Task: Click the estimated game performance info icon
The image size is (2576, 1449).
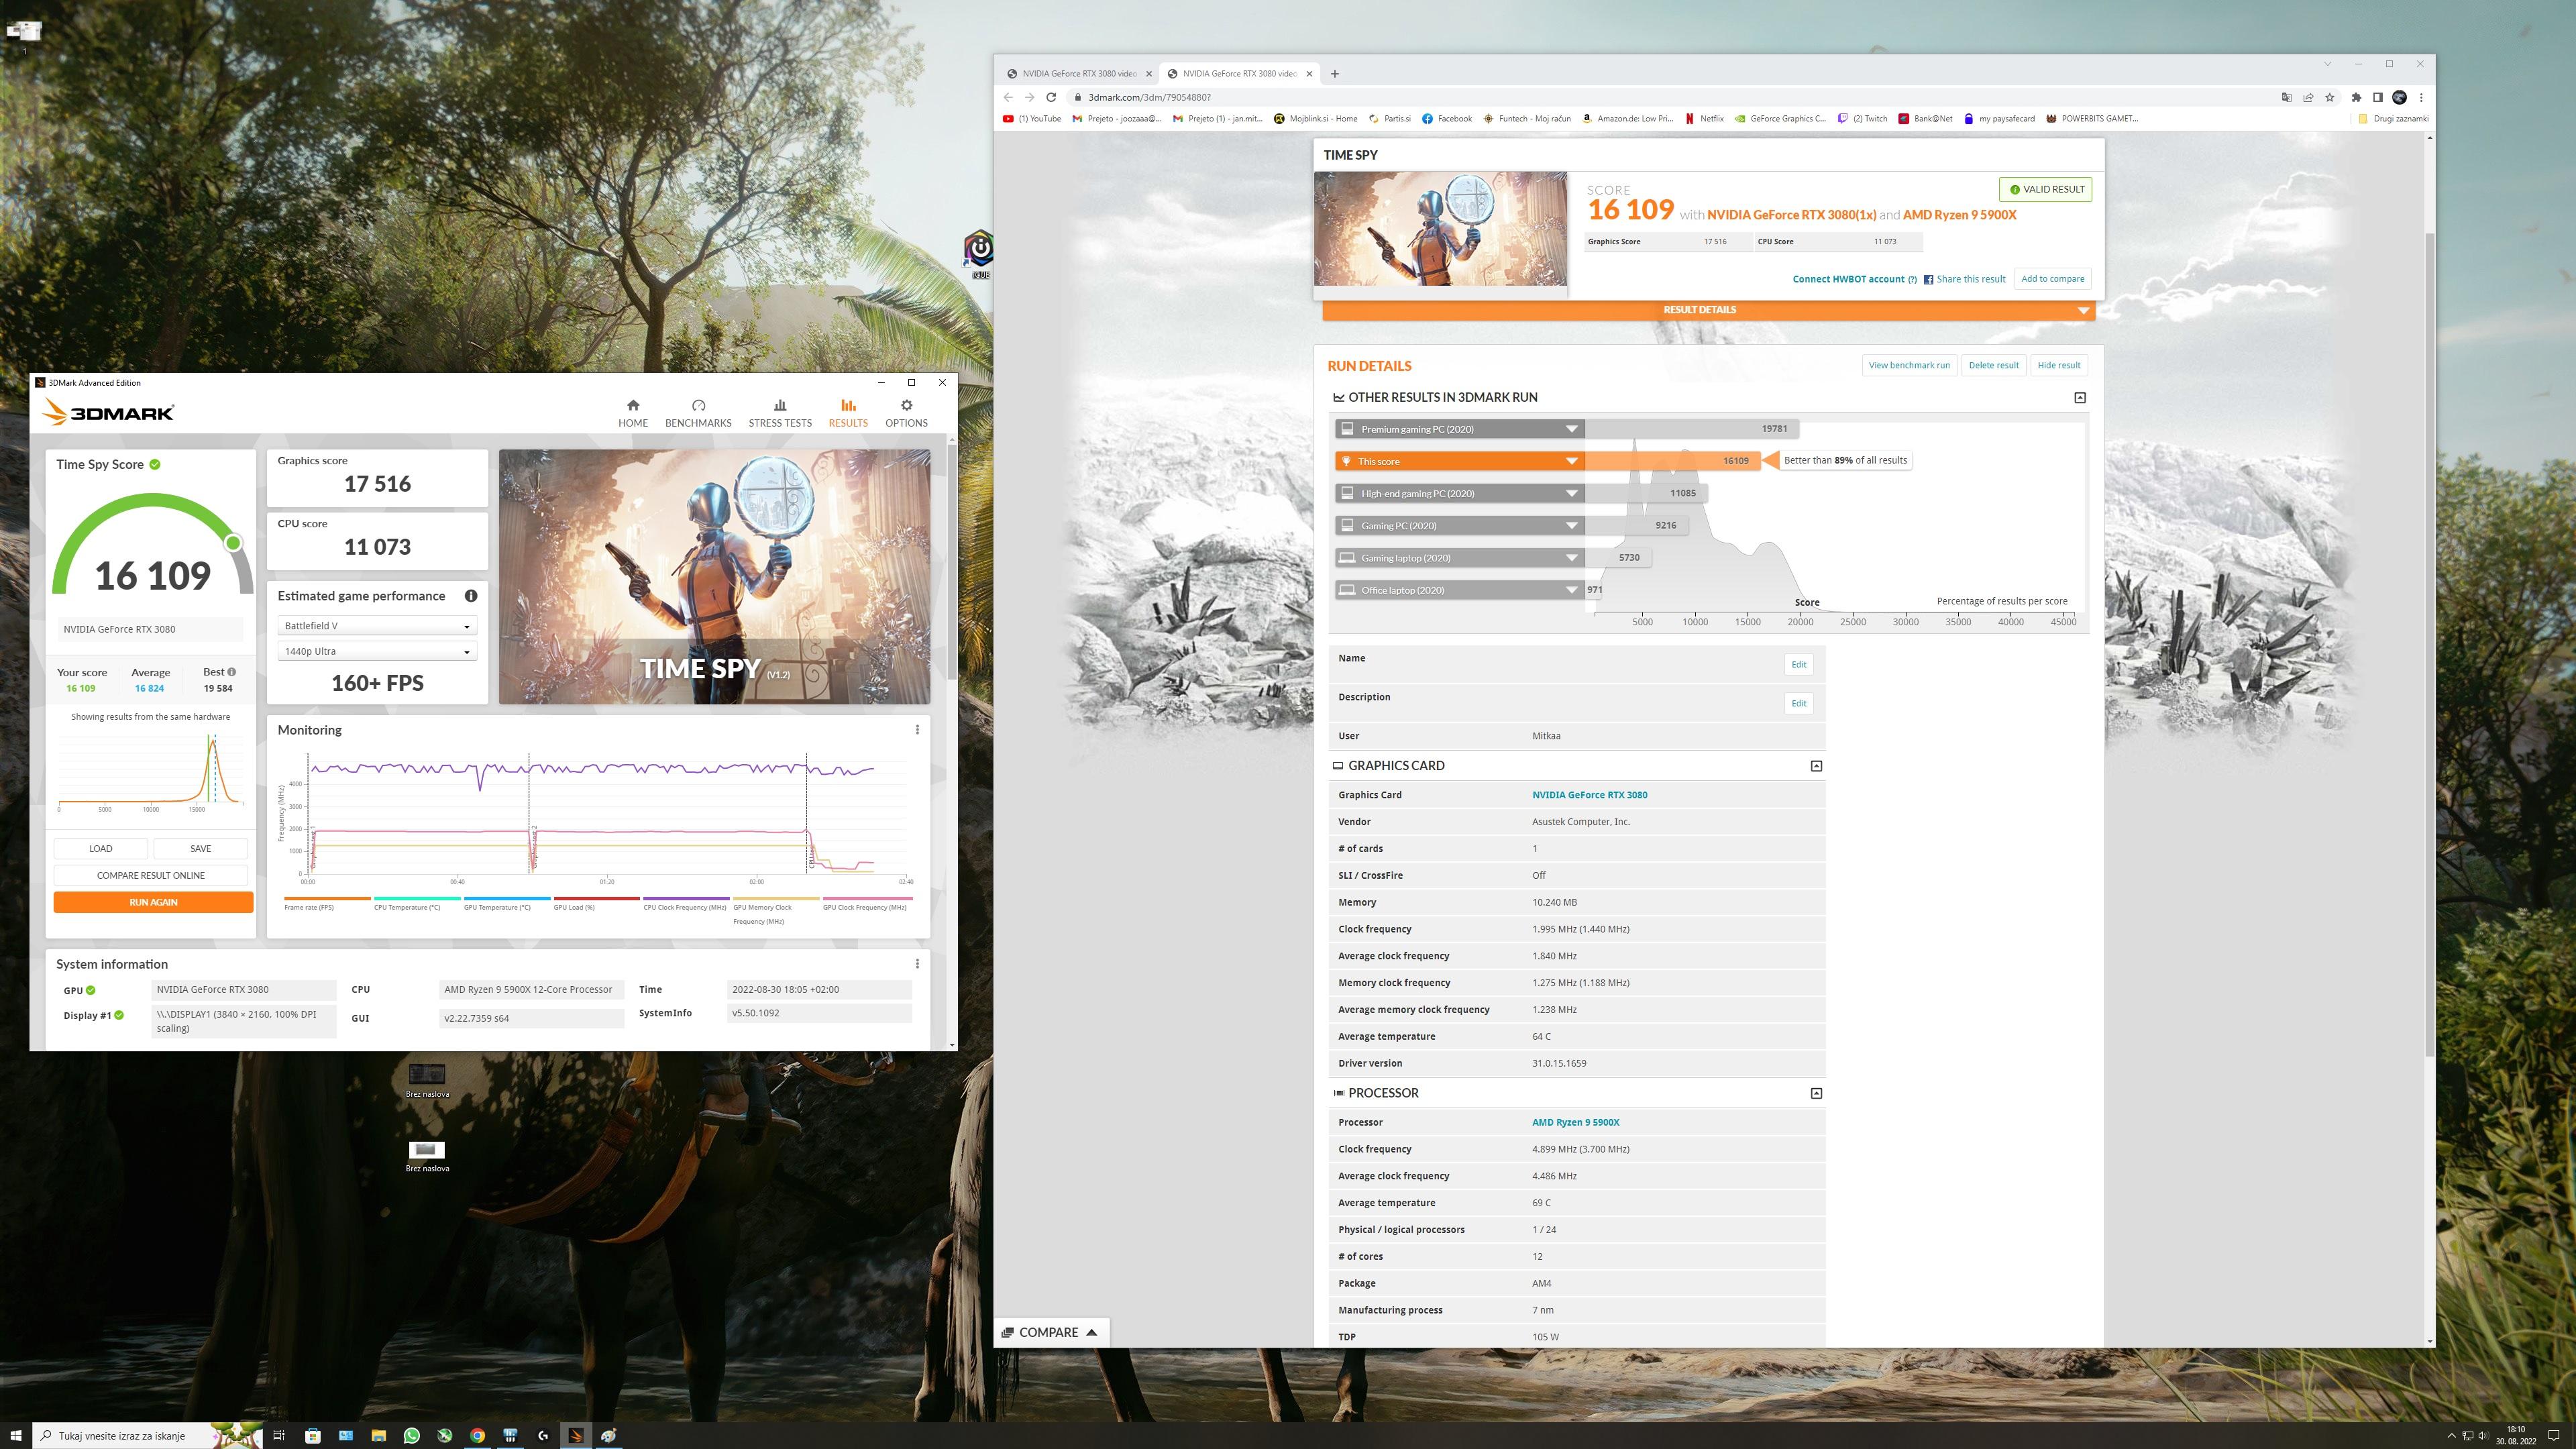Action: click(x=471, y=596)
